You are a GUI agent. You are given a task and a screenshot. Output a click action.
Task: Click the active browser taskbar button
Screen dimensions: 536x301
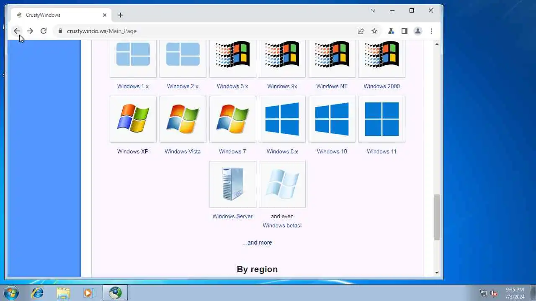[115, 293]
